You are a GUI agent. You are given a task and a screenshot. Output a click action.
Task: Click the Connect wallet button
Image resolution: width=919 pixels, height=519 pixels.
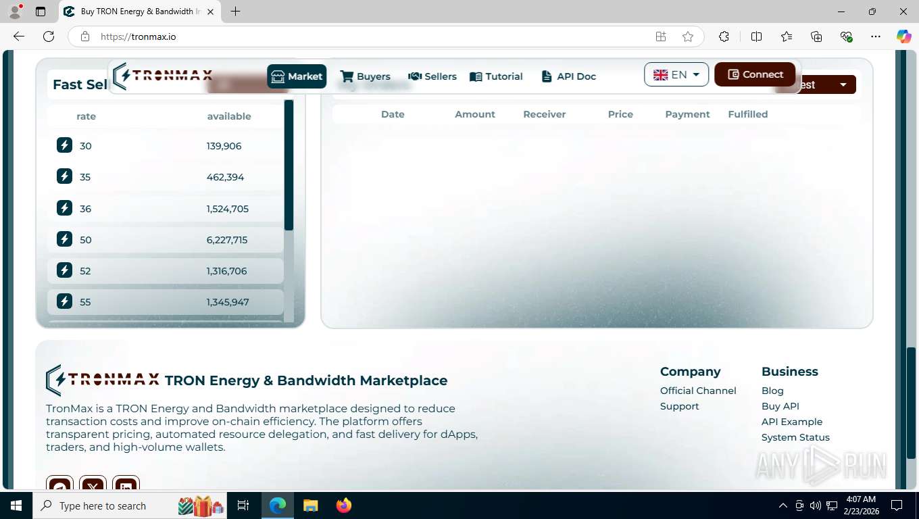[755, 74]
